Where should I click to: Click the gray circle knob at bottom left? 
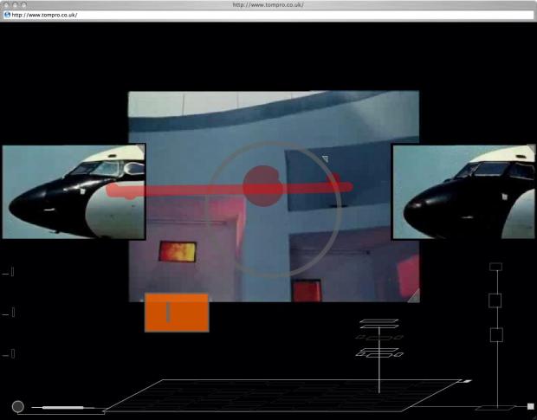tap(17, 406)
